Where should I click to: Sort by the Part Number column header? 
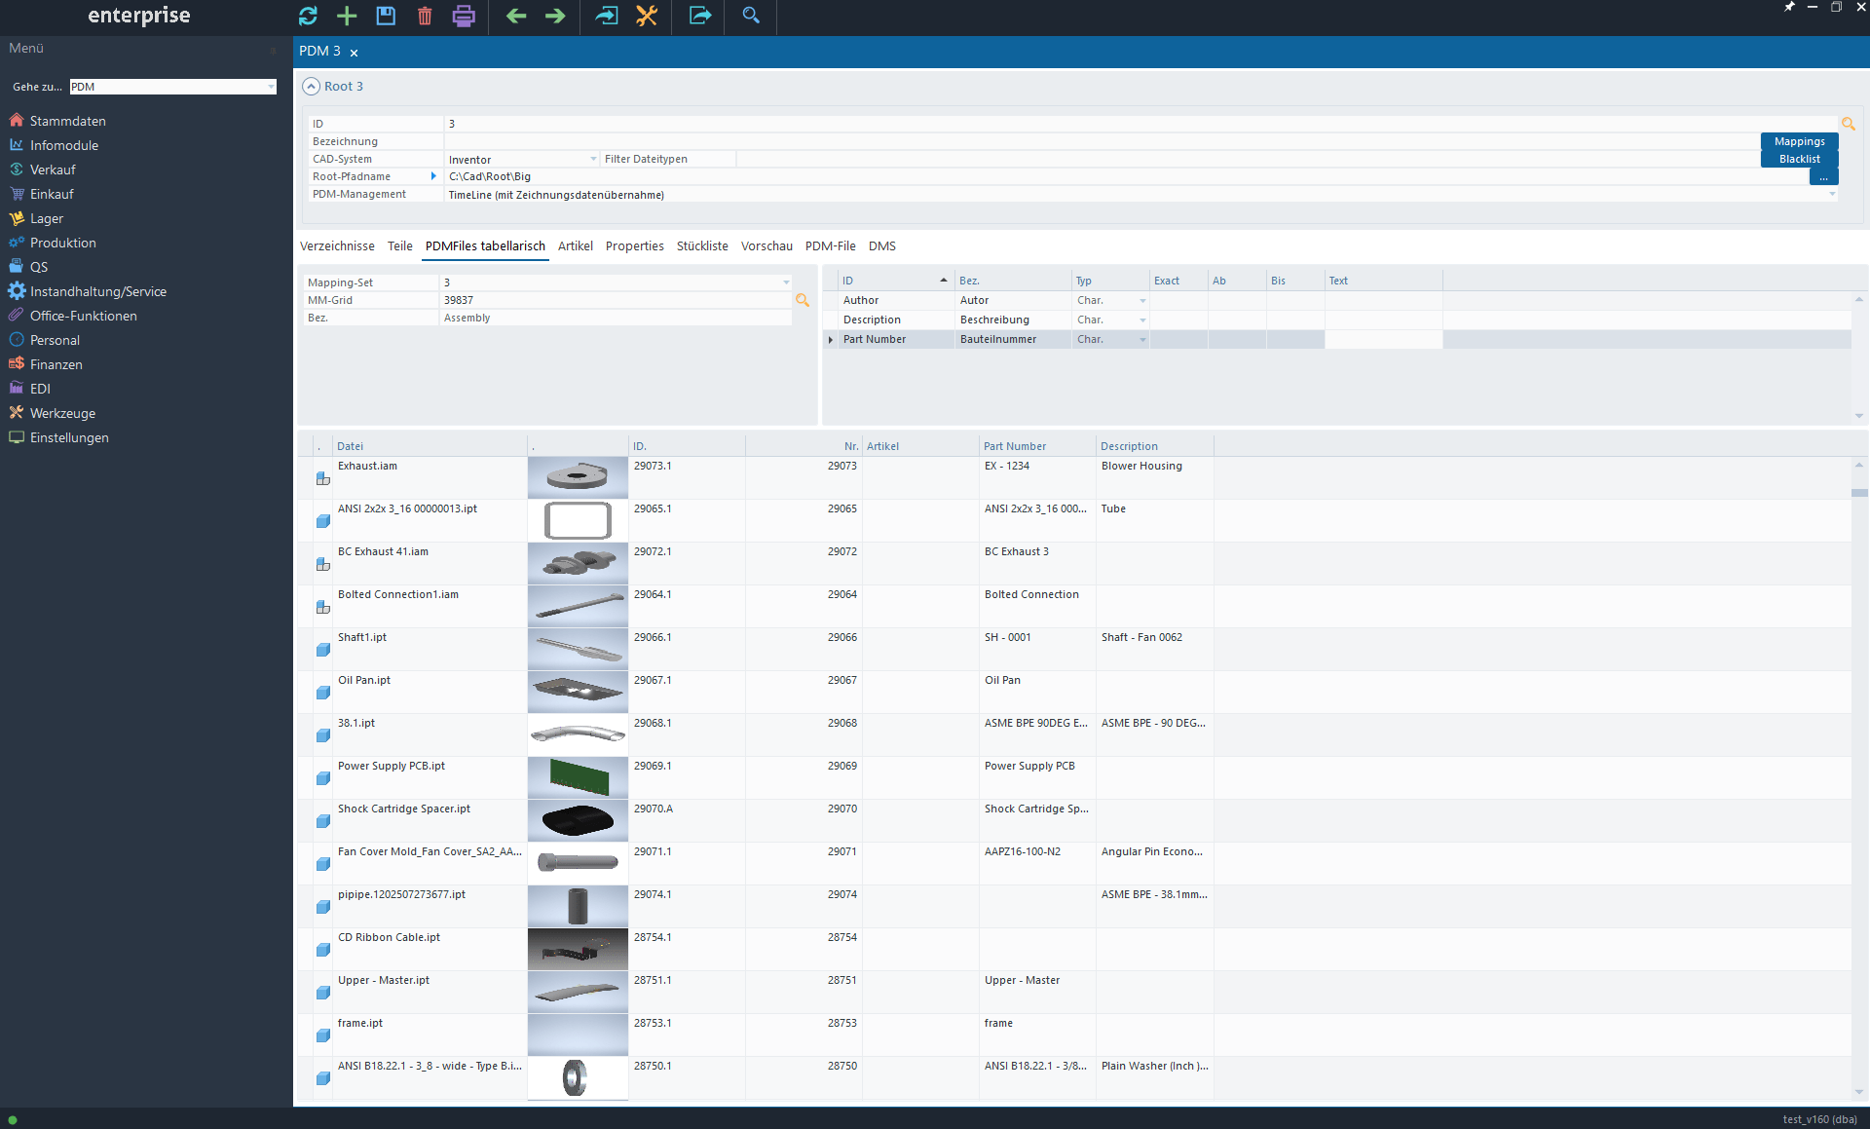[1037, 446]
